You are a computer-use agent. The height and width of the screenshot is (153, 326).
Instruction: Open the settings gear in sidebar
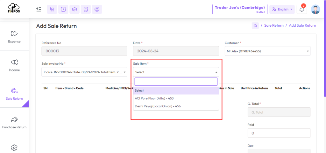(x=14, y=148)
